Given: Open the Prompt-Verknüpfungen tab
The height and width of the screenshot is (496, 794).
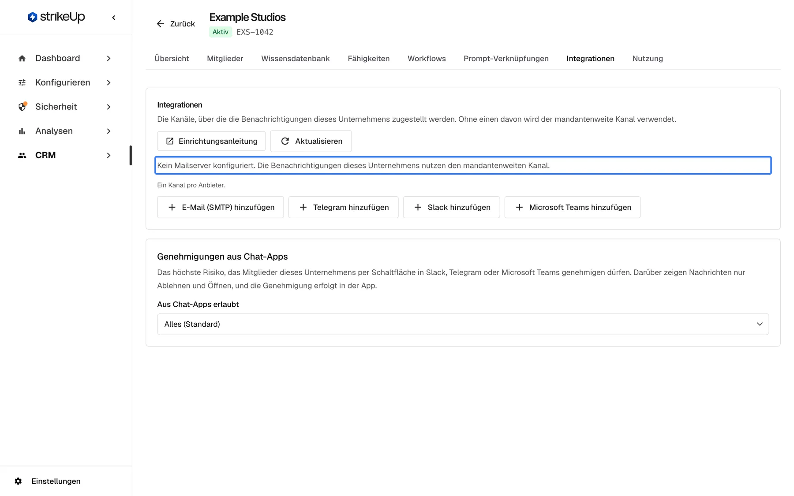Looking at the screenshot, I should pos(506,59).
